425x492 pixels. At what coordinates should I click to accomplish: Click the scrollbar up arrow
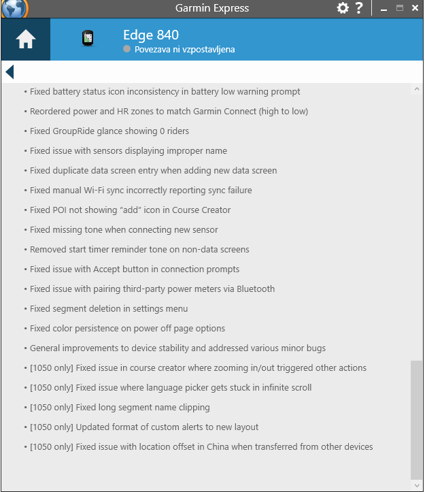[416, 89]
